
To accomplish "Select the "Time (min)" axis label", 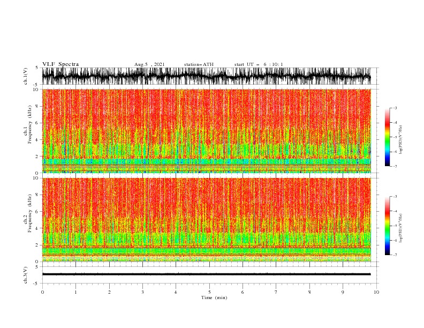I will [x=214, y=297].
